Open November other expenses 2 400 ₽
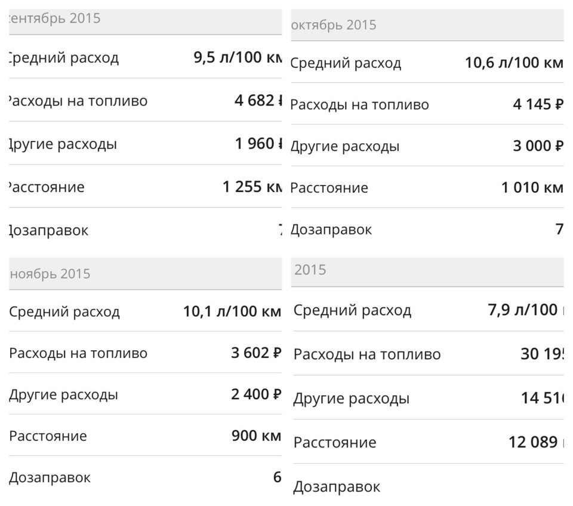 tap(145, 394)
